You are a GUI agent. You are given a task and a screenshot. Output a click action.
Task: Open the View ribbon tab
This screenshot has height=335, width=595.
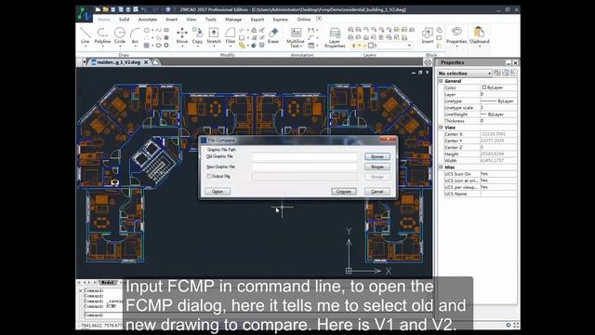click(192, 19)
